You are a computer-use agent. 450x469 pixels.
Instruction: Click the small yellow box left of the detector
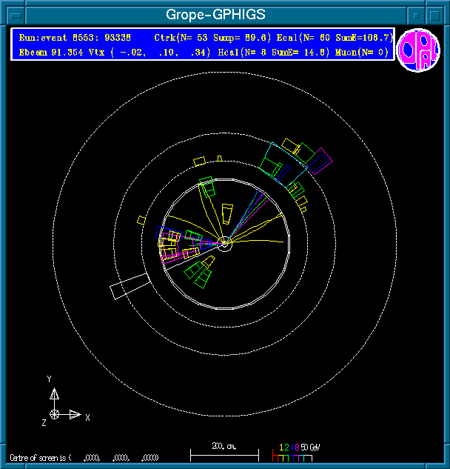tap(141, 219)
